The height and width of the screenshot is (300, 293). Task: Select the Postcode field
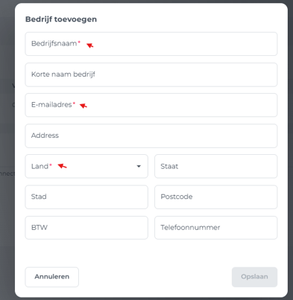(216, 197)
